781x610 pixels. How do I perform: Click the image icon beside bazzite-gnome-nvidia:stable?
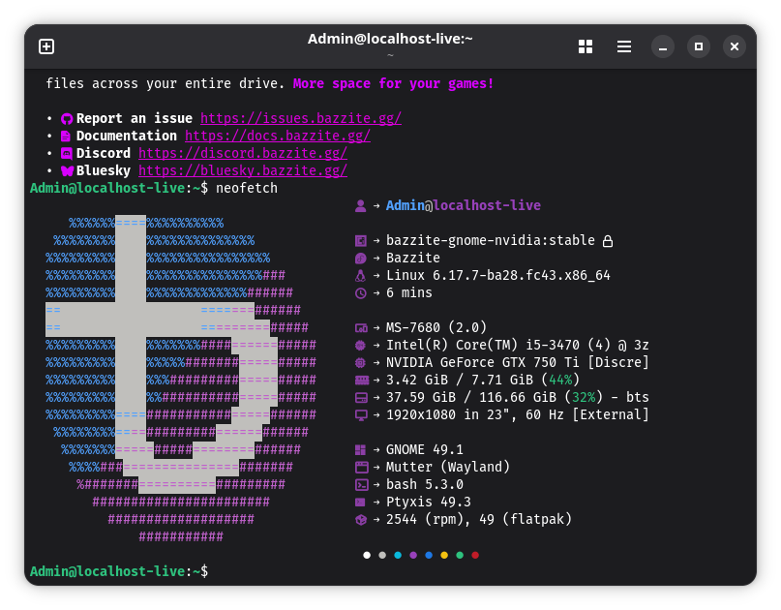(x=361, y=241)
